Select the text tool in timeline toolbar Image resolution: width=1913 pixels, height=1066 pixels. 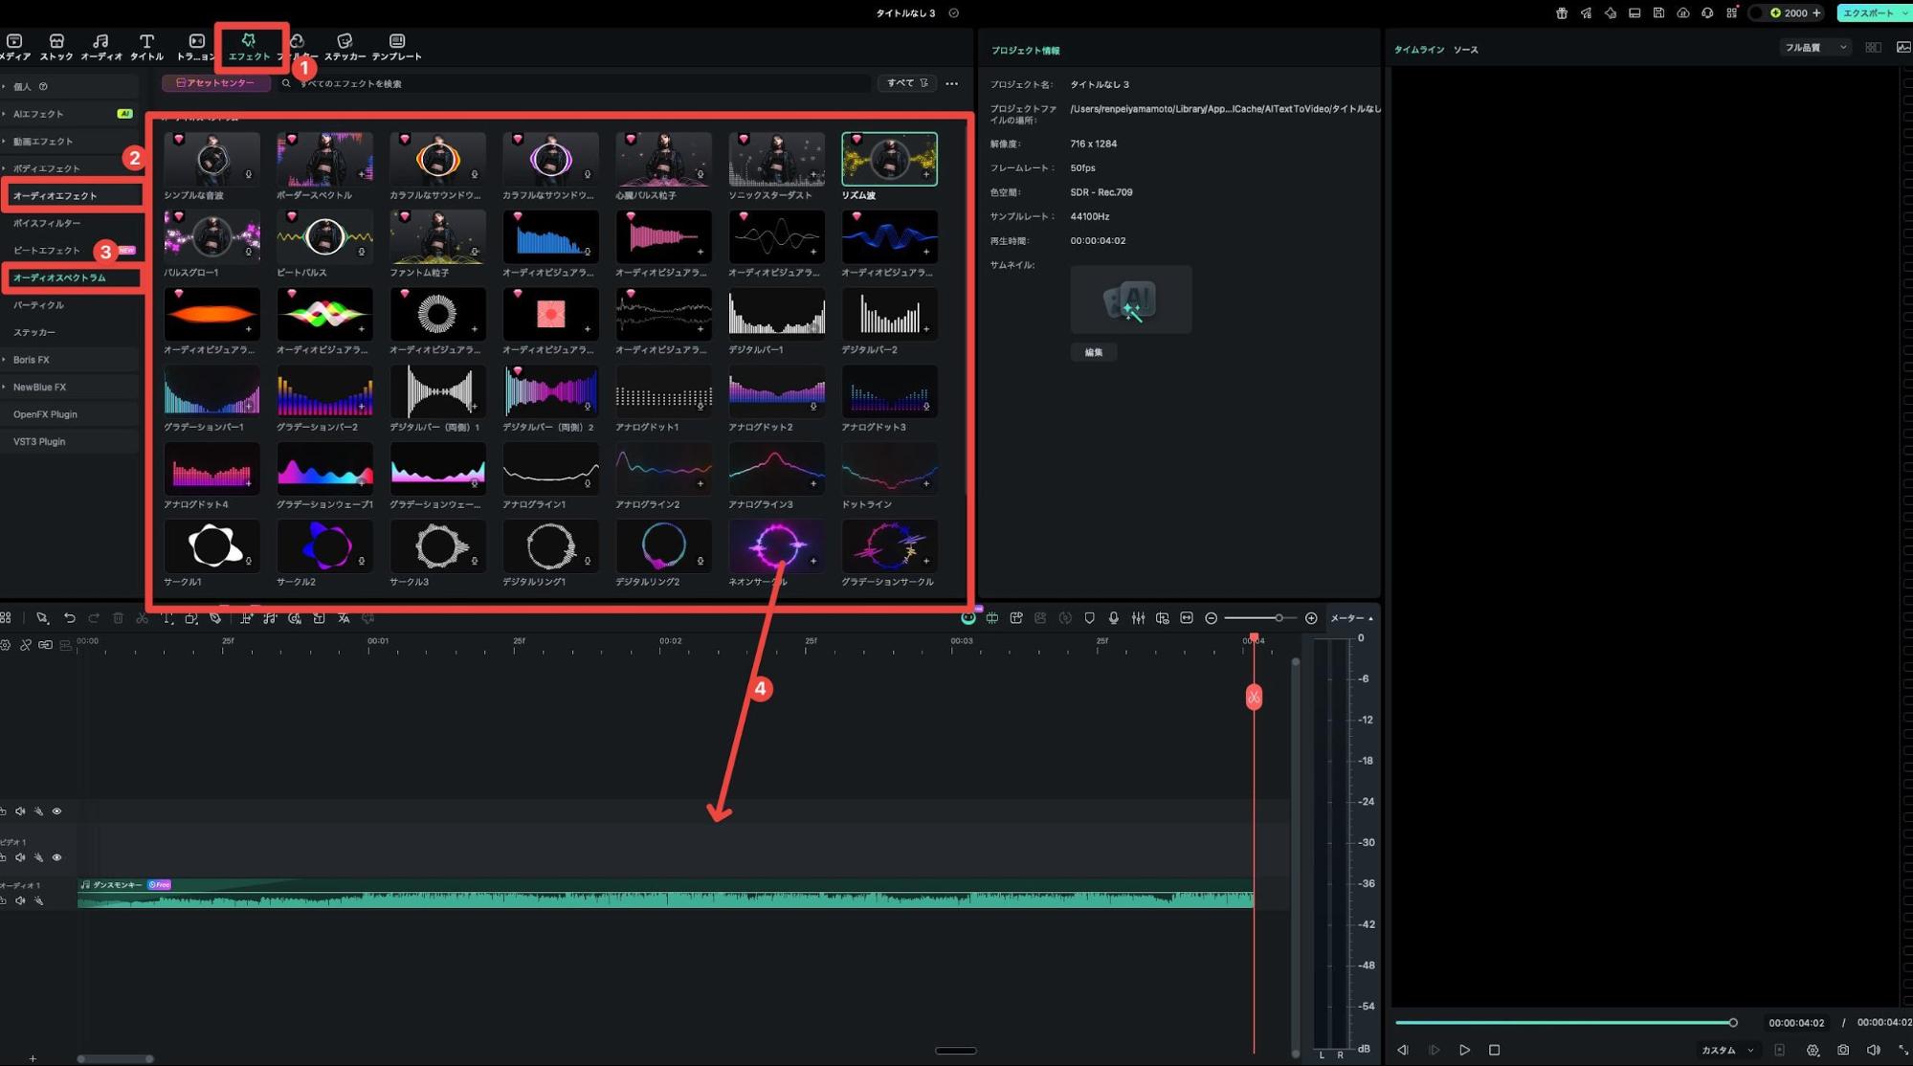coord(167,618)
